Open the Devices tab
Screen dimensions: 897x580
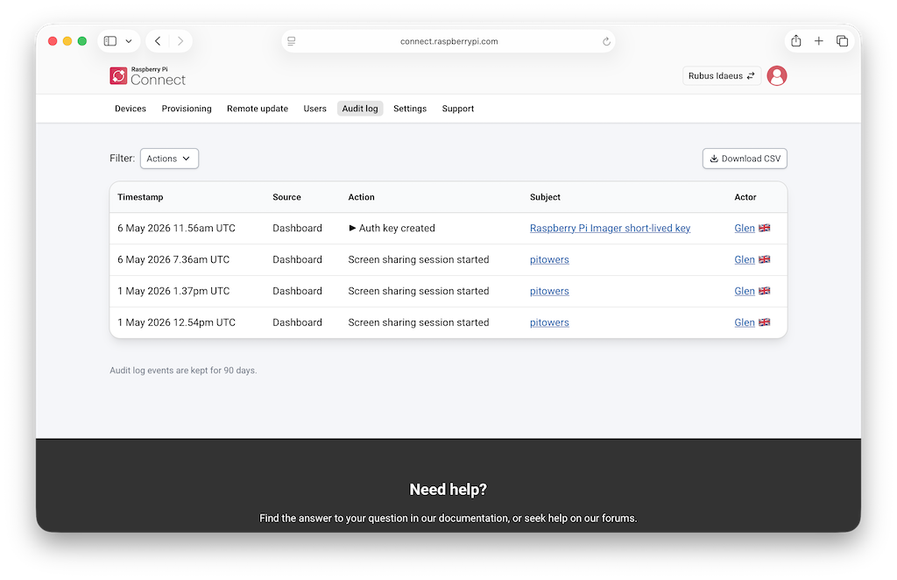131,109
